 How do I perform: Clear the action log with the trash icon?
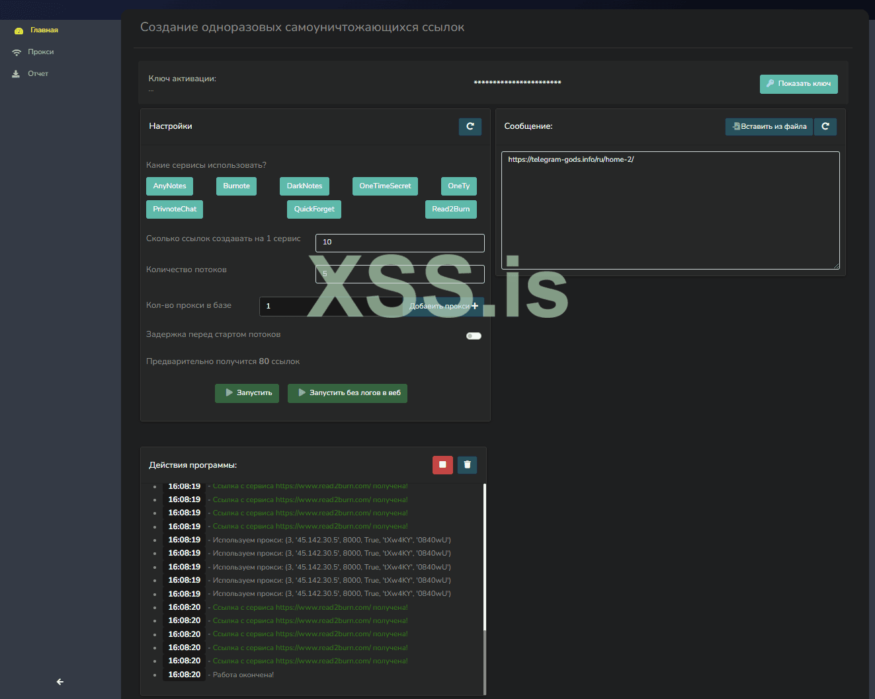tap(467, 465)
